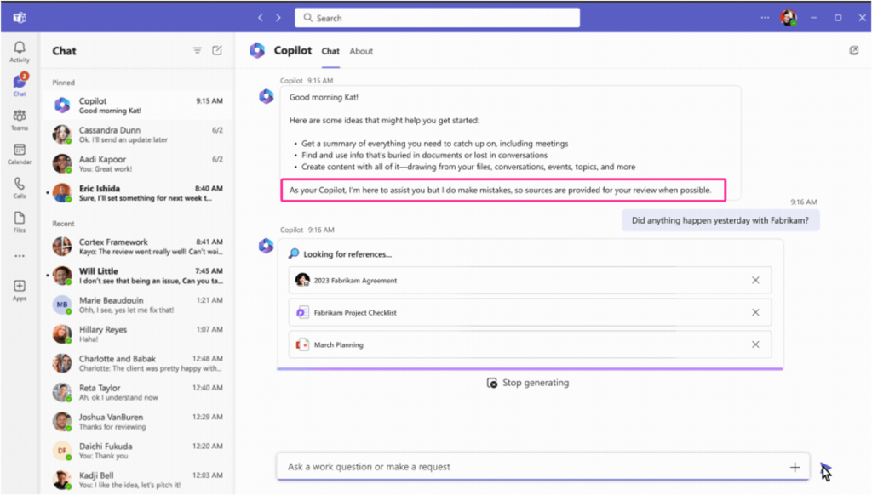Screen dimensions: 872x495
Task: Open the chat filter icon
Action: pos(197,50)
